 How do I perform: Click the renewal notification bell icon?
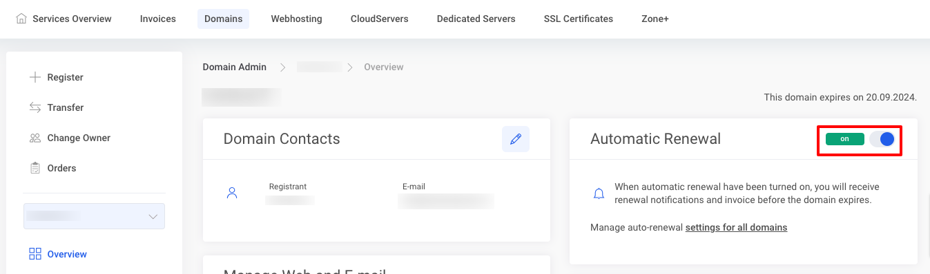(599, 193)
